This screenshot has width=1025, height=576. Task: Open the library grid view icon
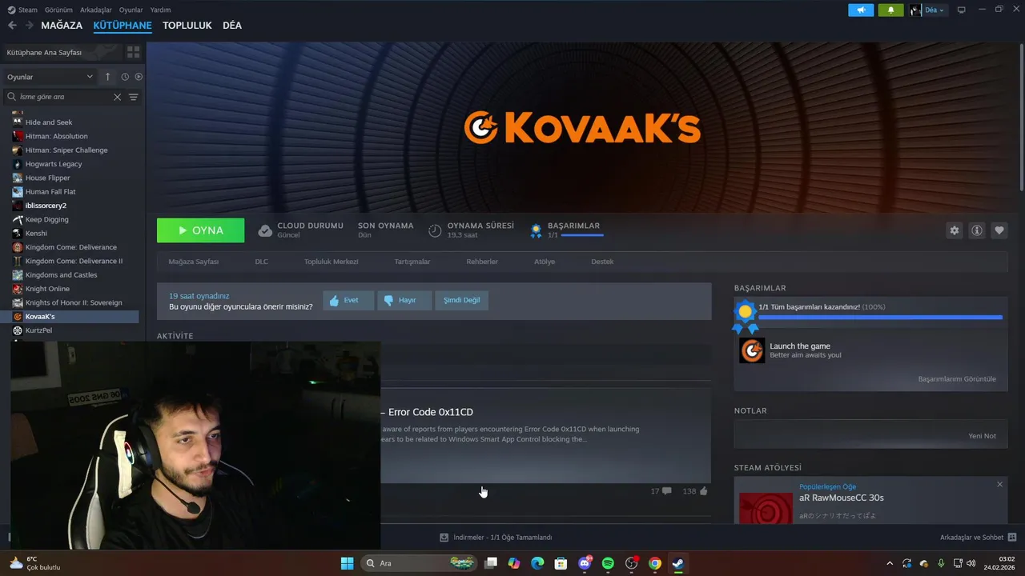pyautogui.click(x=133, y=52)
